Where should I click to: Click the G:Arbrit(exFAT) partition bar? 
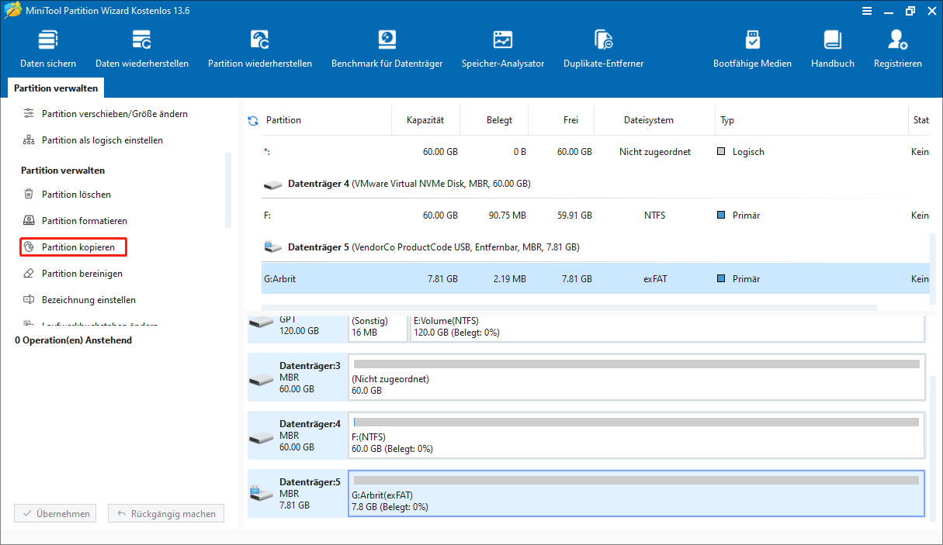click(636, 494)
